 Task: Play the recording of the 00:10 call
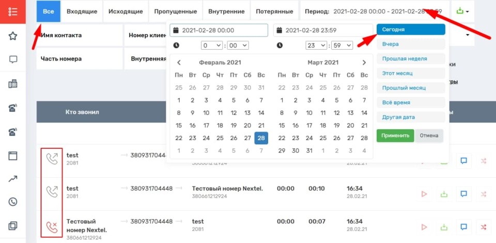click(x=424, y=194)
